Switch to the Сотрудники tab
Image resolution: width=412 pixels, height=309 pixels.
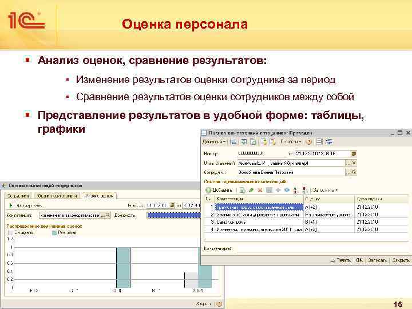18,196
